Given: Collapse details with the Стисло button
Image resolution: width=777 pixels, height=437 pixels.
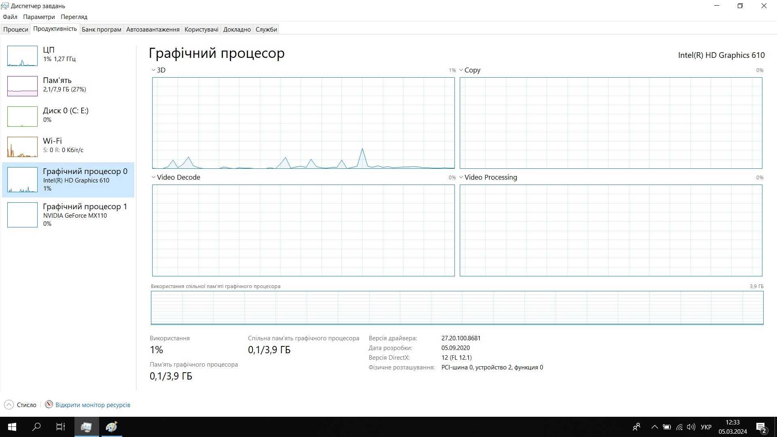Looking at the screenshot, I should (x=20, y=405).
